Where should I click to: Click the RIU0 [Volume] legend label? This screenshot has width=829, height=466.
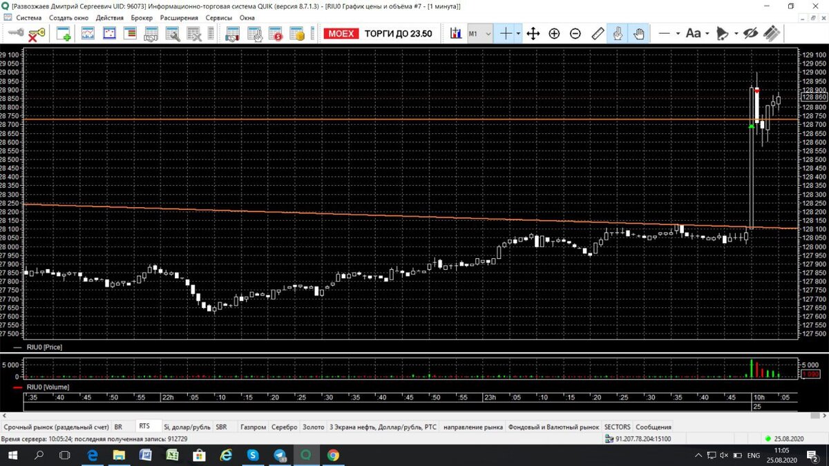[x=48, y=388]
